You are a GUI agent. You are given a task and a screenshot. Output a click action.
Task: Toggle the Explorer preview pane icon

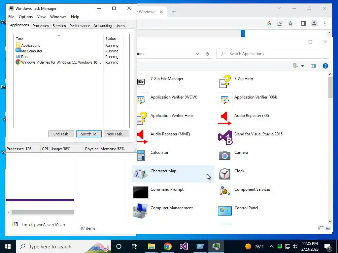click(314, 66)
